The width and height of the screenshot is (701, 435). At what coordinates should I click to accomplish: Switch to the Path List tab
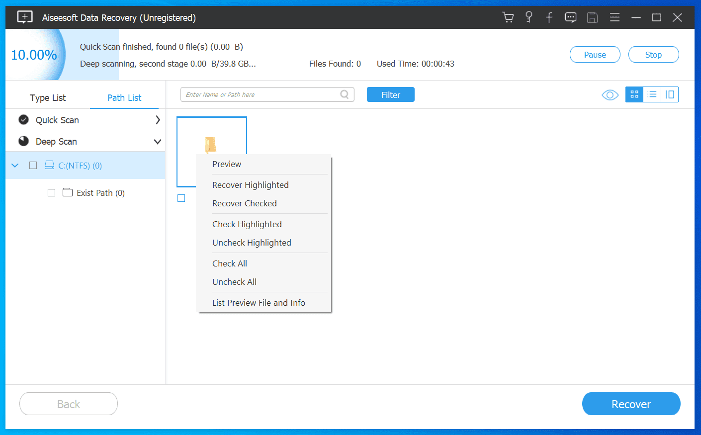(x=124, y=97)
